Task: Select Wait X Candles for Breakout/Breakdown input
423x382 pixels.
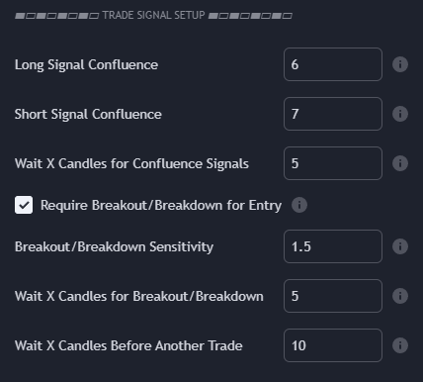Action: tap(333, 296)
